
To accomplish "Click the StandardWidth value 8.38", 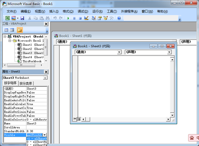I will coord(37,131).
